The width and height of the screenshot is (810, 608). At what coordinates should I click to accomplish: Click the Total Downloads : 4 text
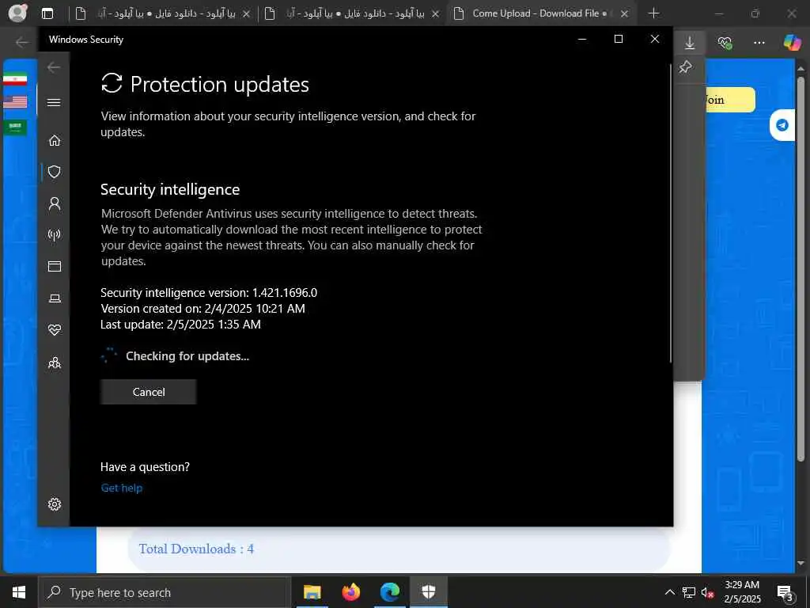[x=196, y=549]
